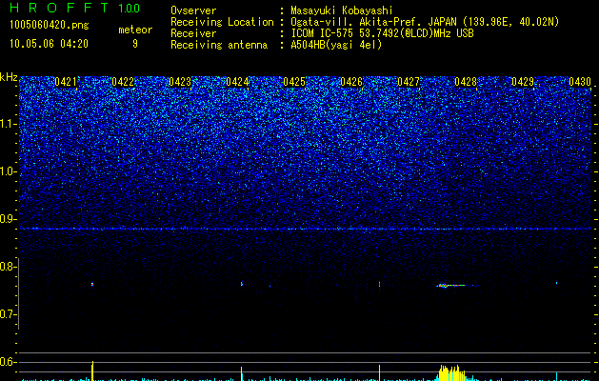Click the HROFFT 1.0.0 title text

tap(75, 8)
